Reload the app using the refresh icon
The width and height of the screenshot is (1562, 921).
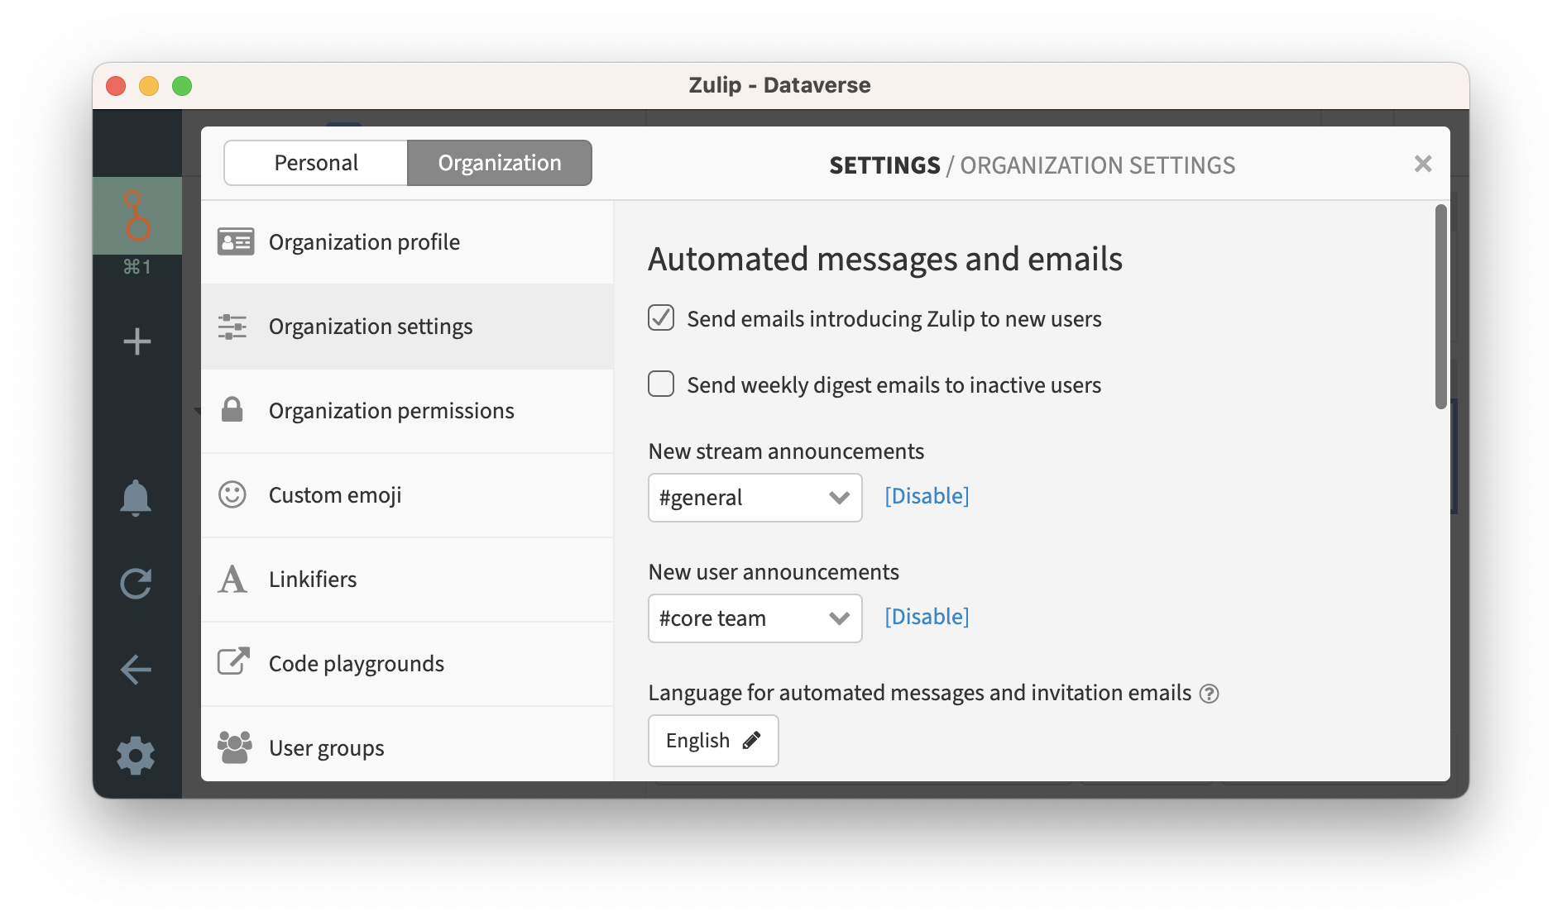[136, 584]
